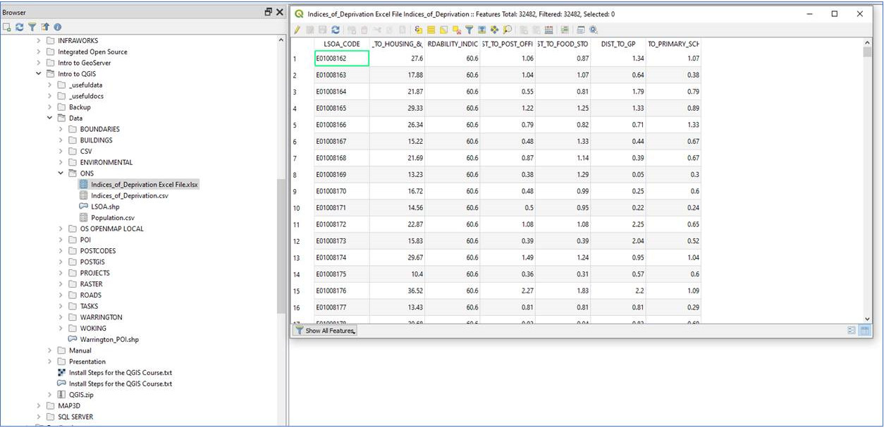Open the Select/filter features using form funnel icon

[469, 30]
